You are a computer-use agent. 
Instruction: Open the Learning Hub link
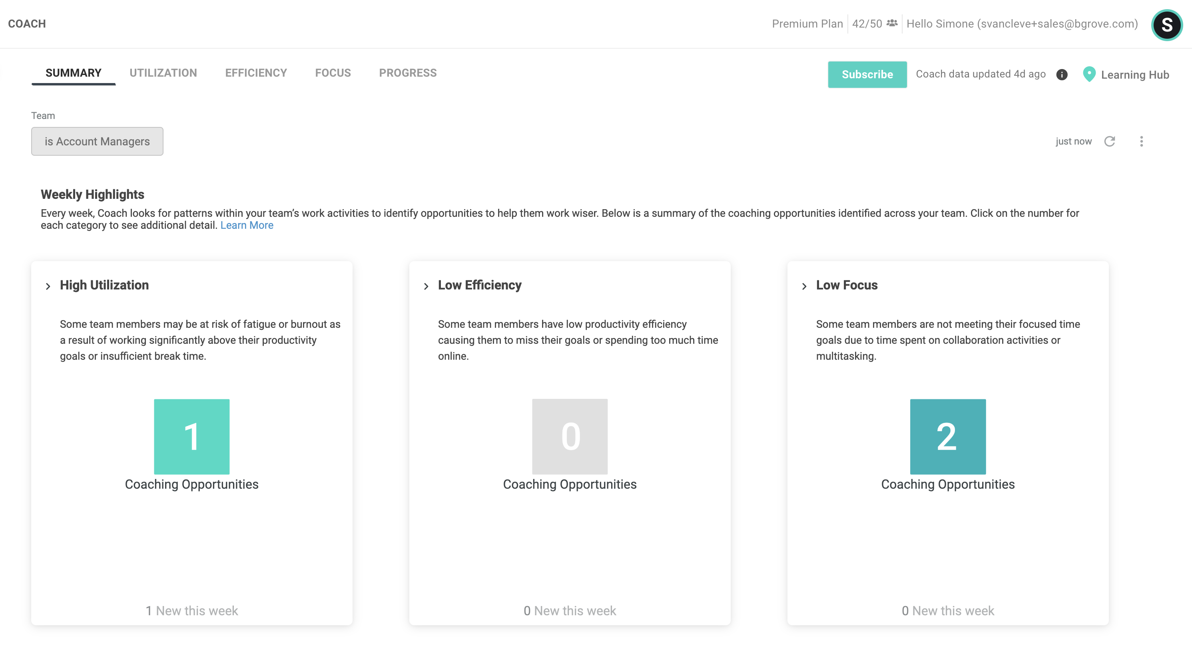[1134, 75]
